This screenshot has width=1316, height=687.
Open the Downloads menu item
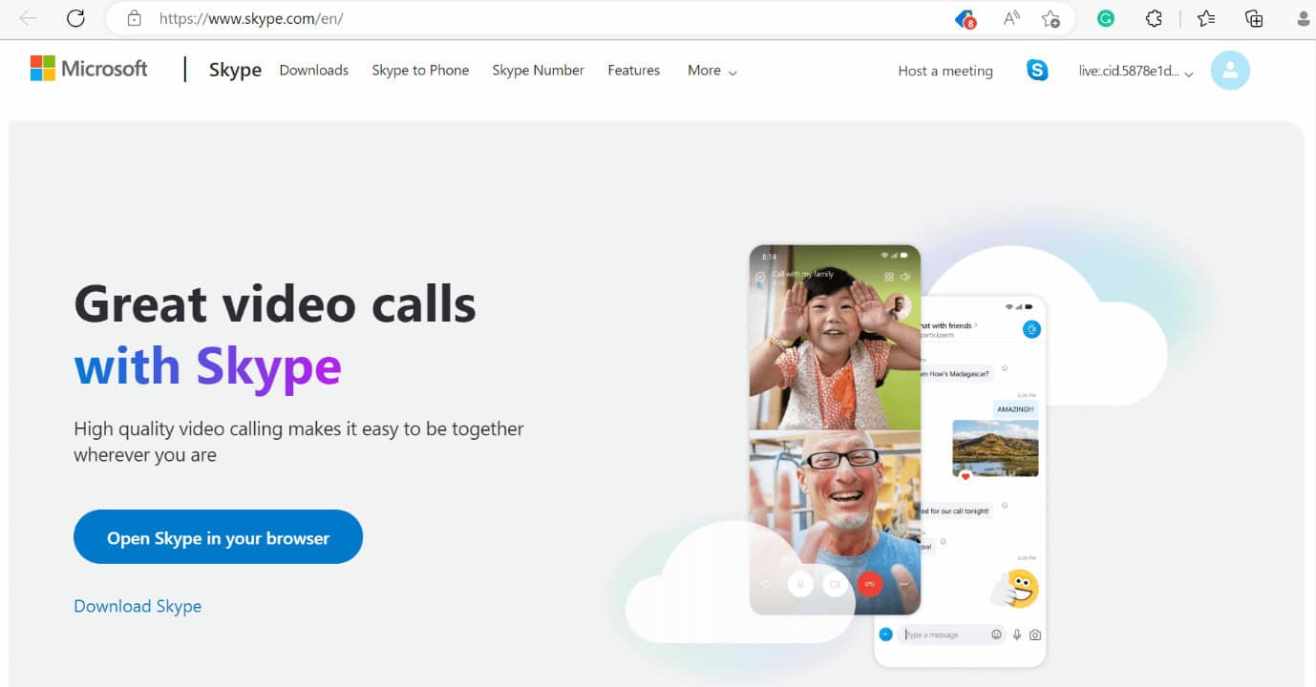point(313,71)
